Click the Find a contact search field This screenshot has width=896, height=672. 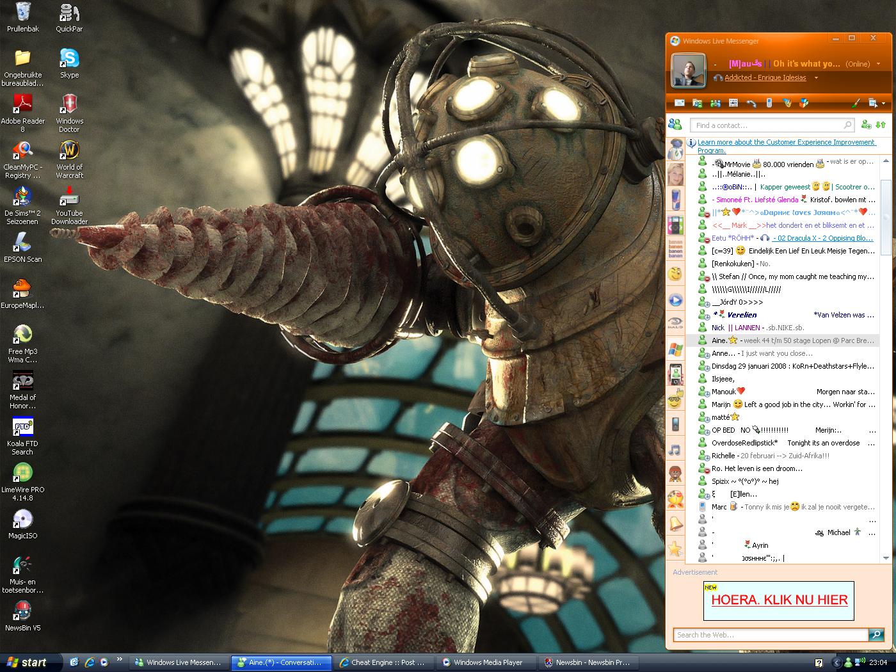pos(772,125)
